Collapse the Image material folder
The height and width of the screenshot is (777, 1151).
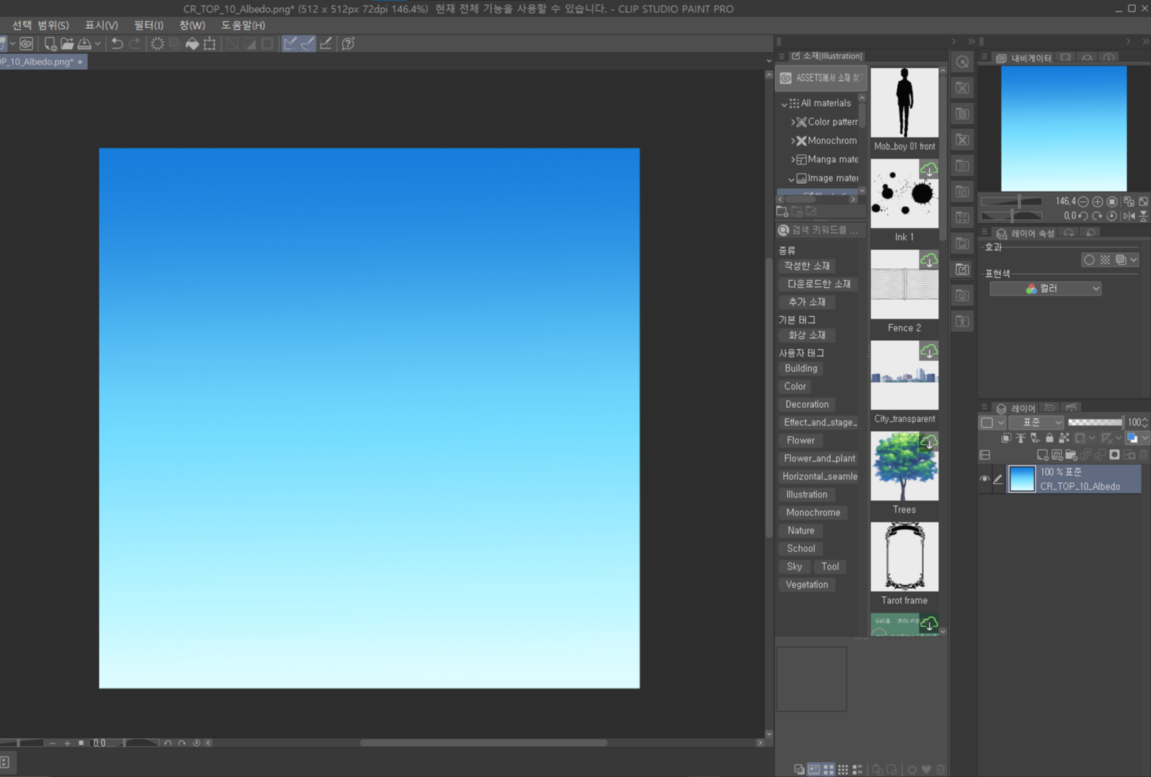(x=791, y=179)
